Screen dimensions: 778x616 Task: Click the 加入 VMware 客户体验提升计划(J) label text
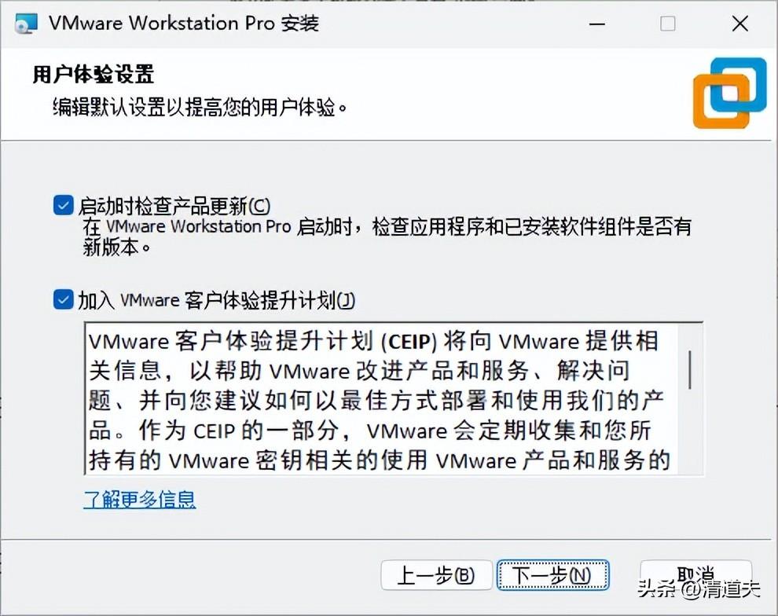(216, 300)
